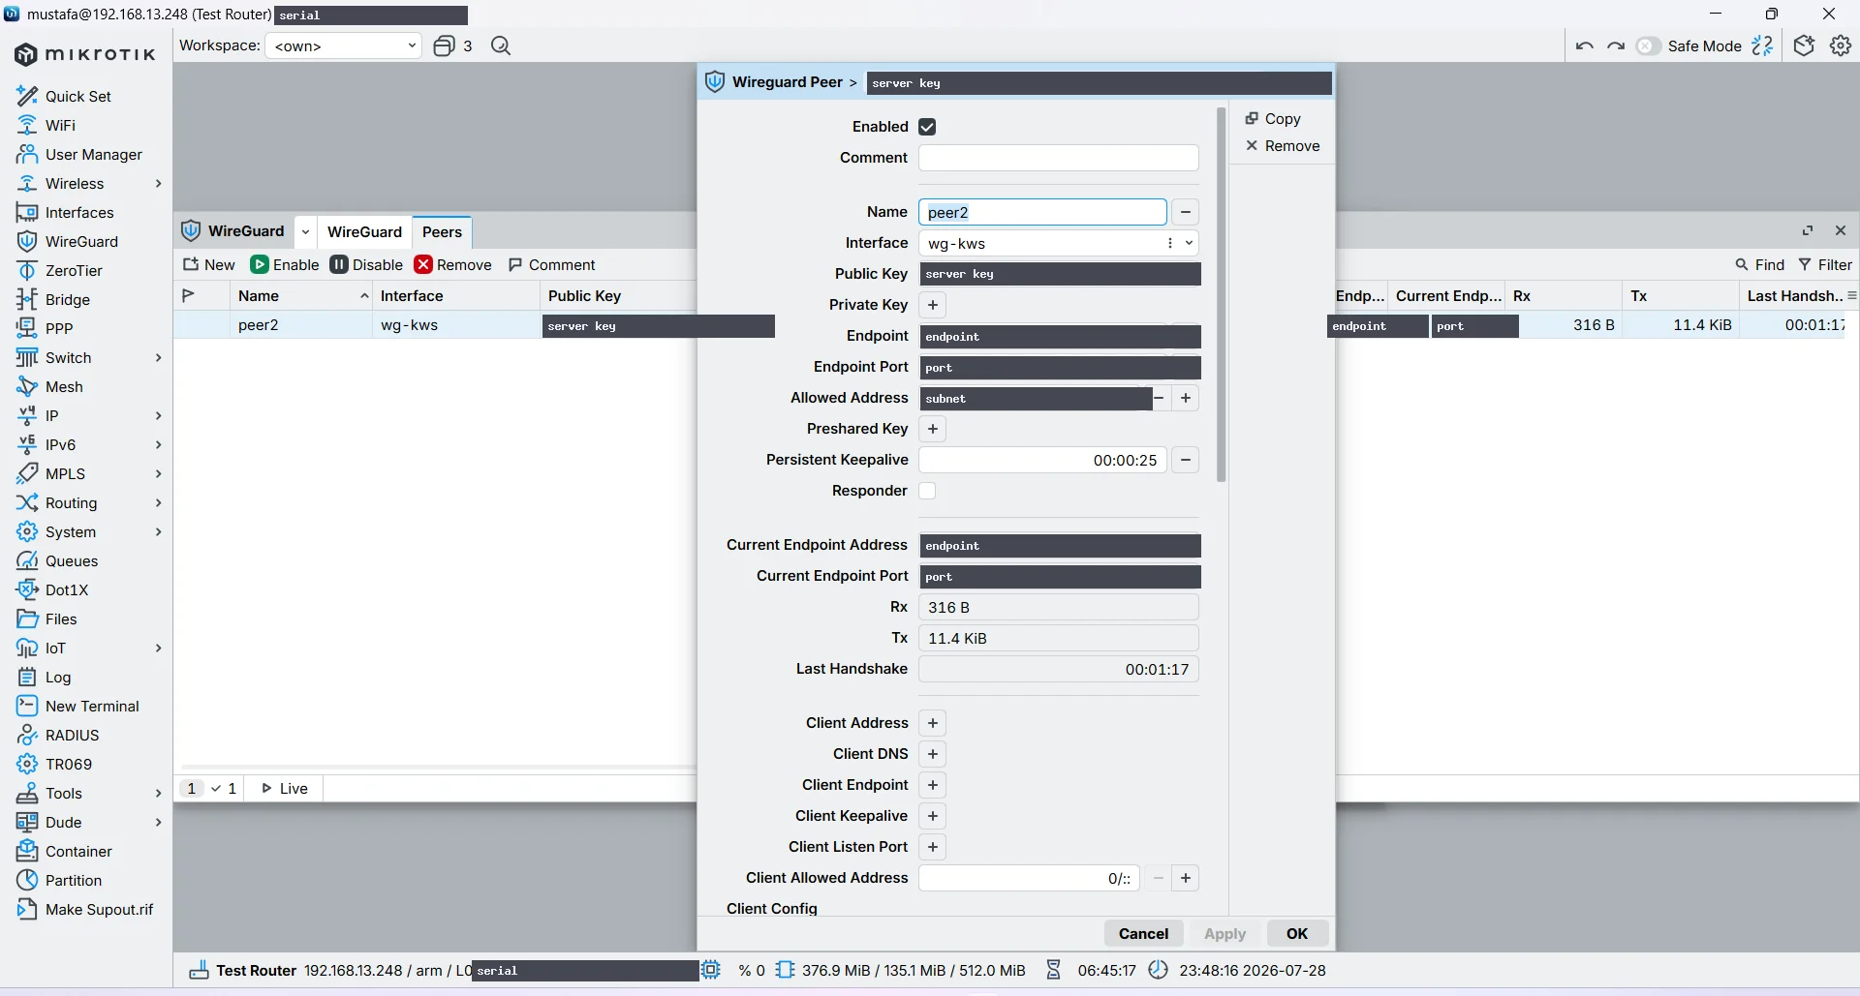The image size is (1860, 996).
Task: Add a Preshared Key with plus button
Action: [933, 429]
